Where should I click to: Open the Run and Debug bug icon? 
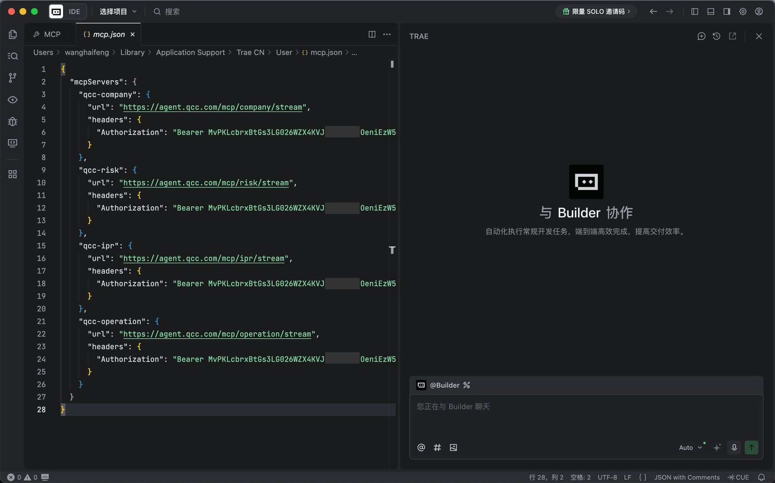pyautogui.click(x=13, y=121)
